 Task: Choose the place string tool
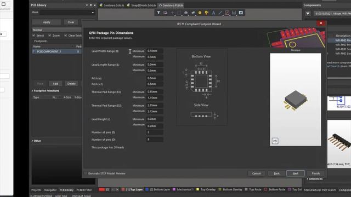point(213,13)
